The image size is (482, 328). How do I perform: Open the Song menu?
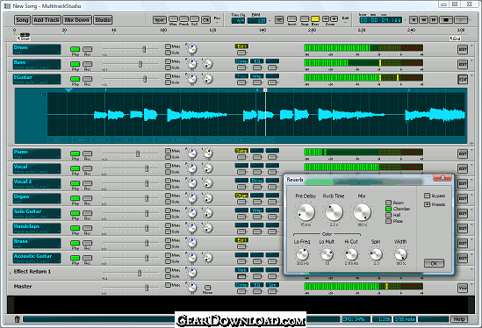point(22,20)
